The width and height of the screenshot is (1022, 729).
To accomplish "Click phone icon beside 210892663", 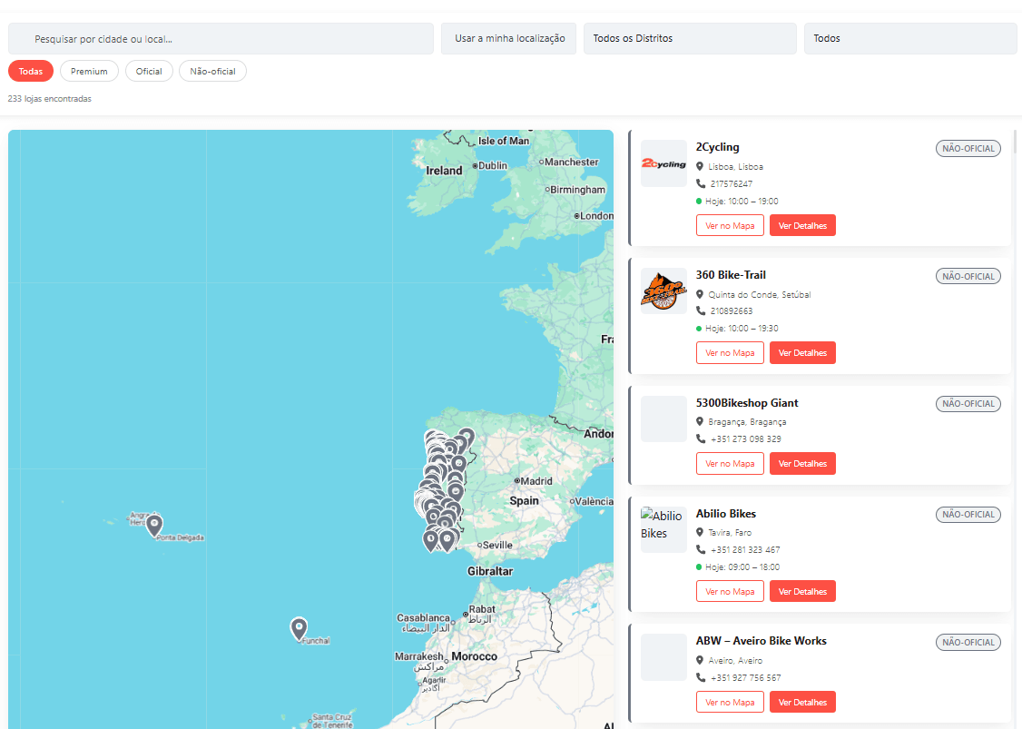I will pyautogui.click(x=701, y=311).
